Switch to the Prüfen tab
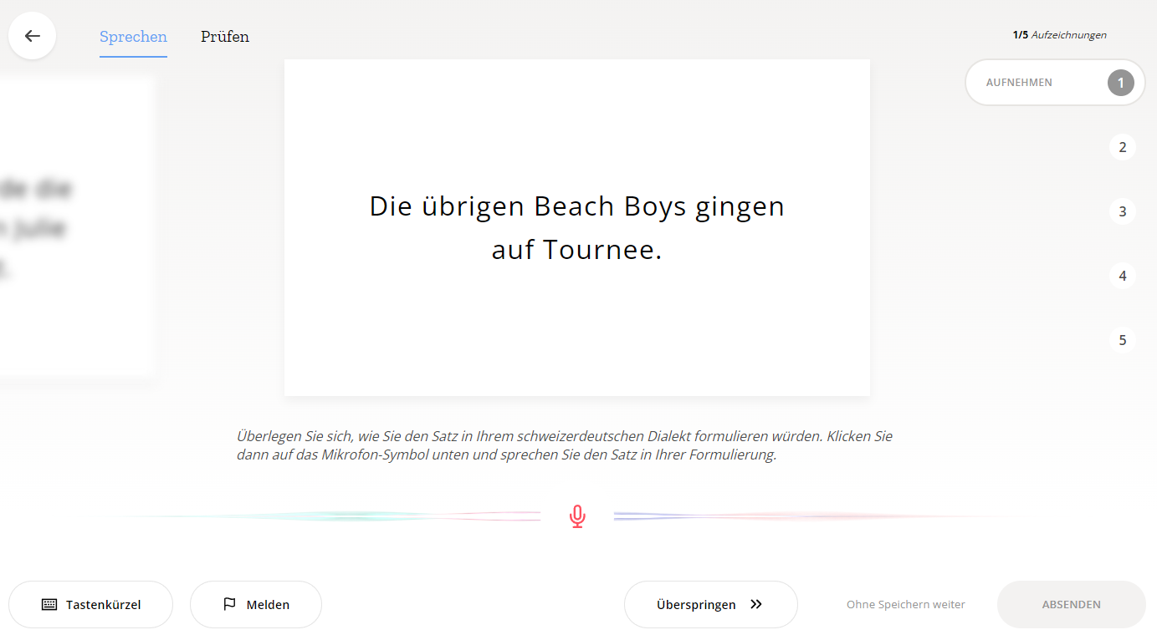This screenshot has width=1157, height=640. pyautogui.click(x=225, y=37)
